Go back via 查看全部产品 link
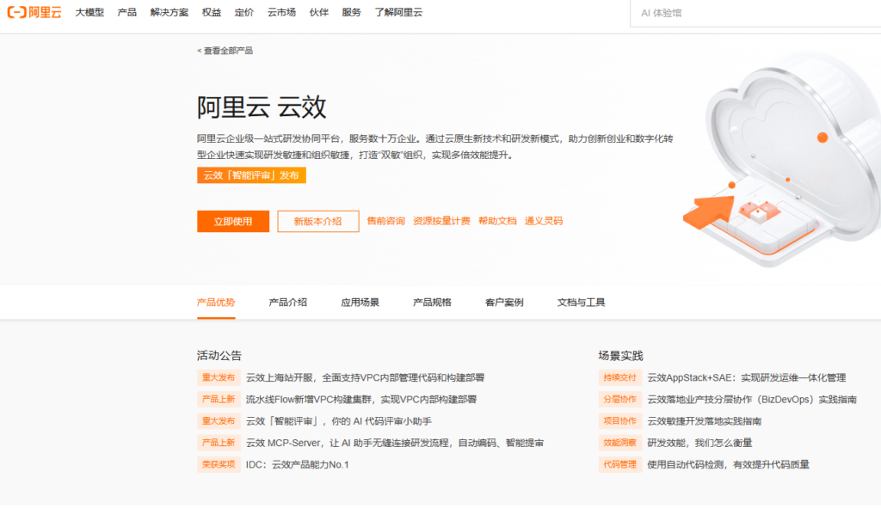The image size is (881, 508). tap(225, 51)
